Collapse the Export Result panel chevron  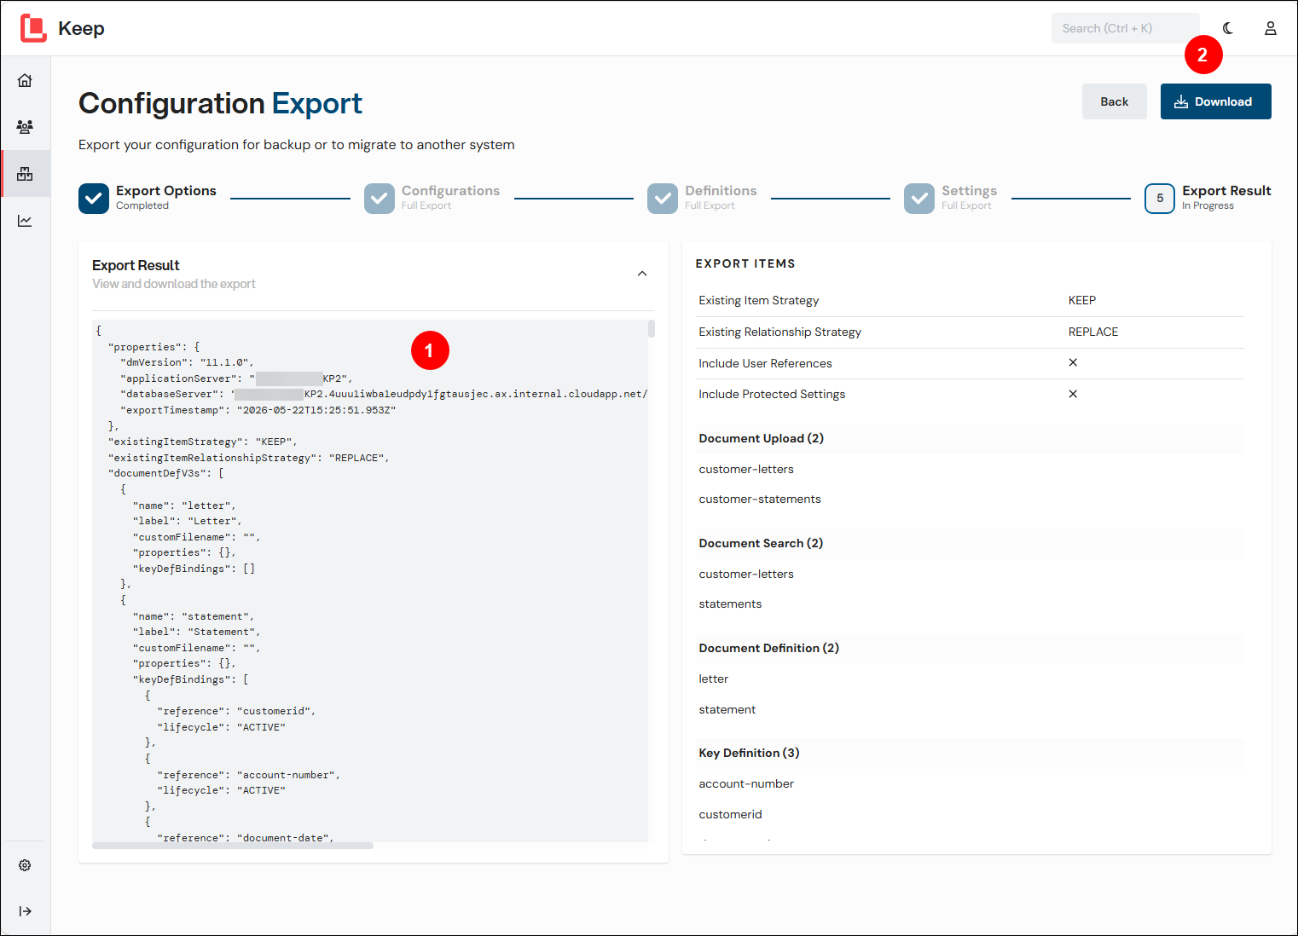[642, 274]
